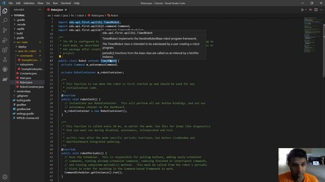This screenshot has height=182, width=325.
Task: Expand the .wpilib folder
Action: pyautogui.click(x=27, y=29)
